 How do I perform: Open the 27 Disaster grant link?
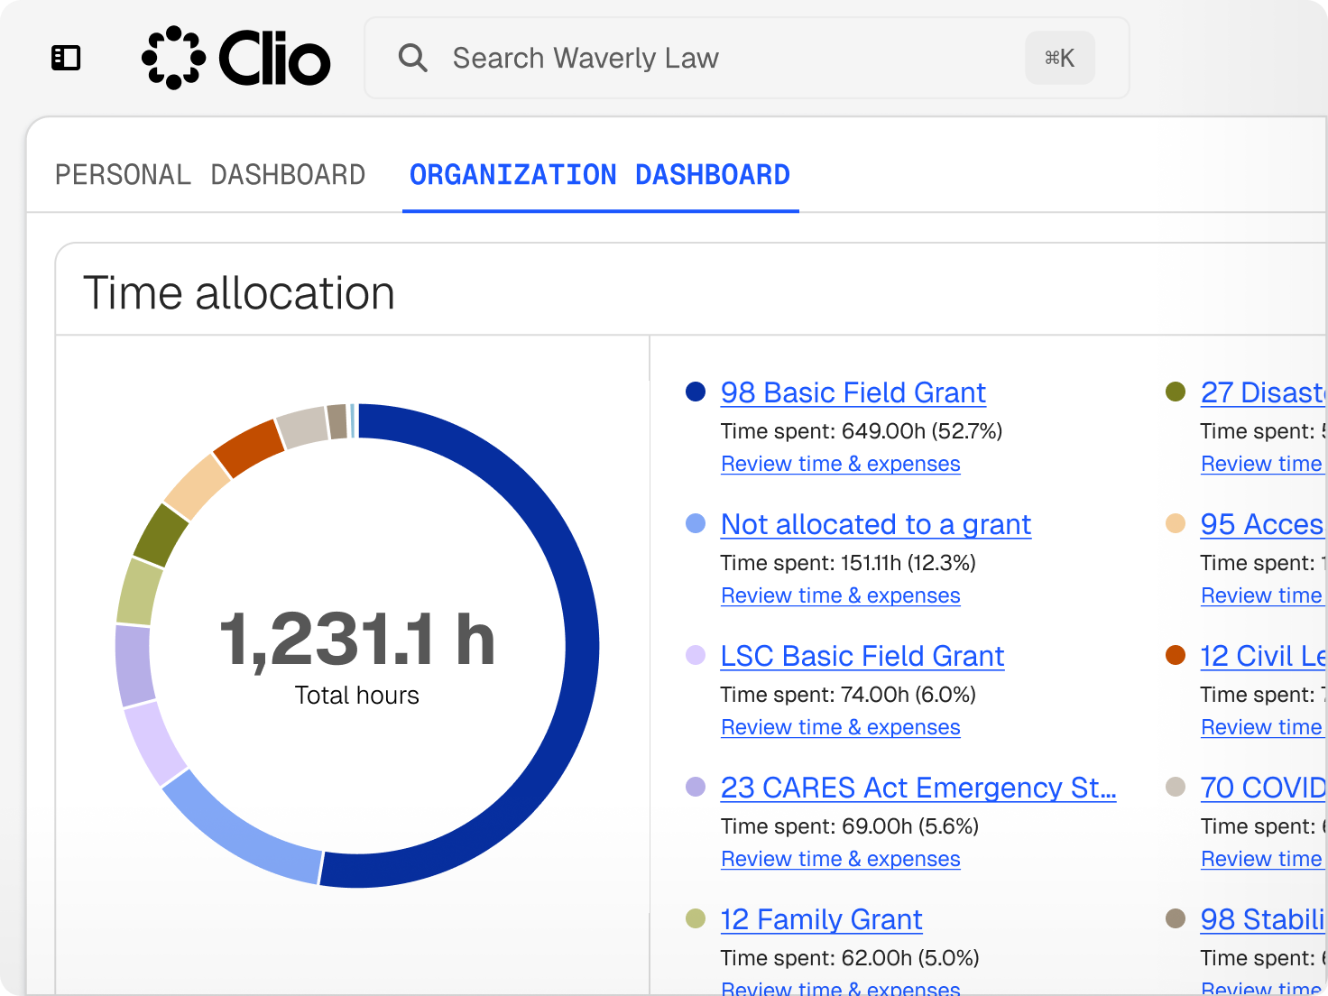(x=1263, y=392)
